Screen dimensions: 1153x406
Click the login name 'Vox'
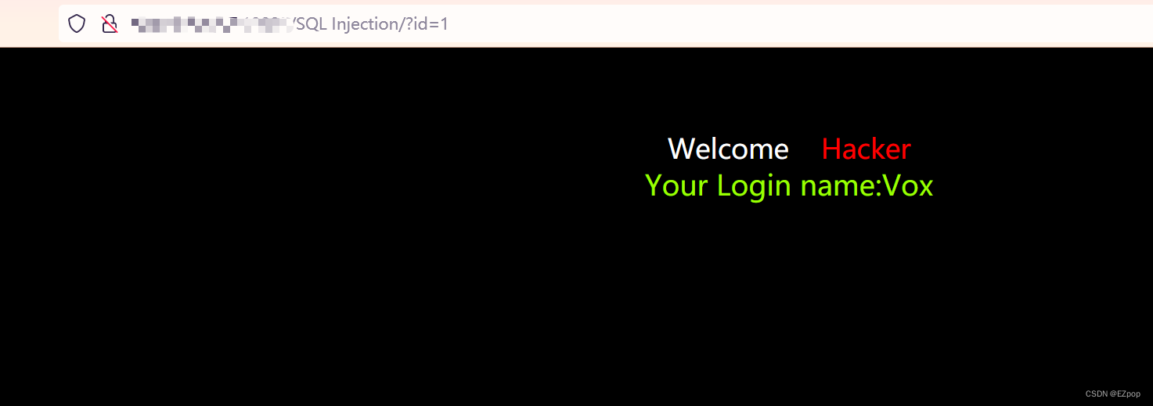908,185
